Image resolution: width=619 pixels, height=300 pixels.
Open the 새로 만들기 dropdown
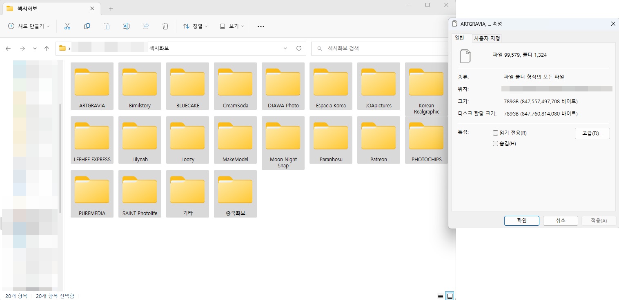[x=29, y=26]
